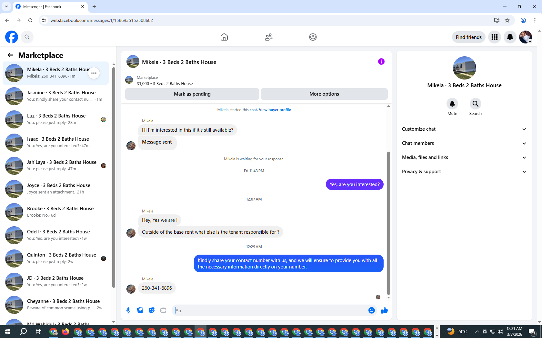The width and height of the screenshot is (542, 338).
Task: Open the Facebook search magnifier
Action: coord(27,37)
